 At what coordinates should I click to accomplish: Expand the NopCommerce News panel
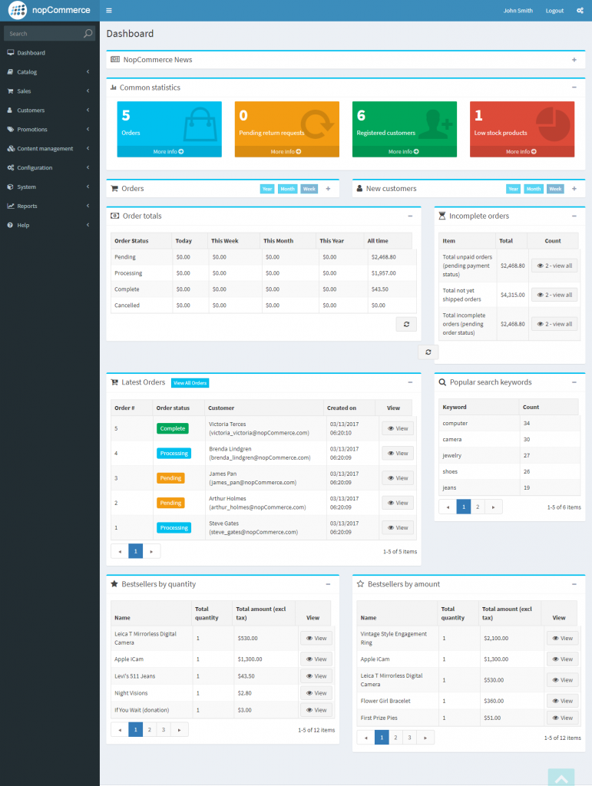574,60
